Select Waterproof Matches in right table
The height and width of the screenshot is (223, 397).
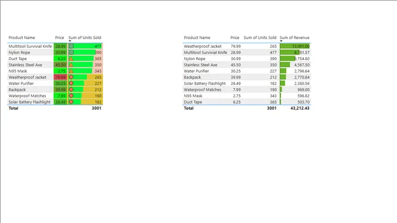click(x=203, y=89)
